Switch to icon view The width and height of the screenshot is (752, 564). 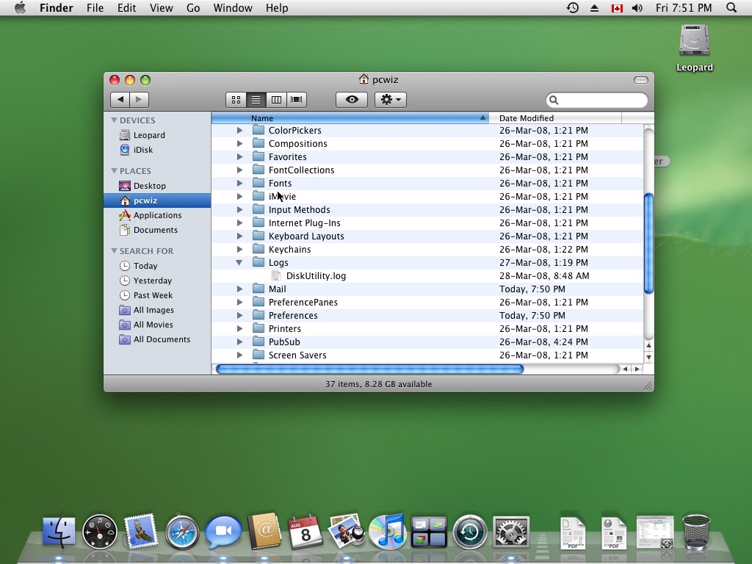(236, 100)
